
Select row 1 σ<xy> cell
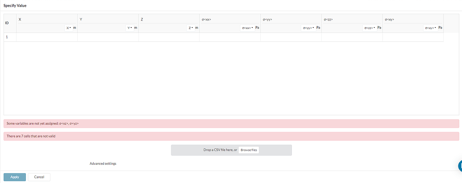click(413, 37)
